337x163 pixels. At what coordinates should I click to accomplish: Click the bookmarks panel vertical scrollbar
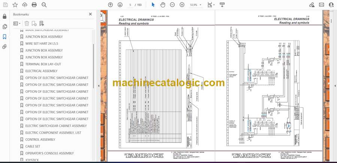click(94, 66)
